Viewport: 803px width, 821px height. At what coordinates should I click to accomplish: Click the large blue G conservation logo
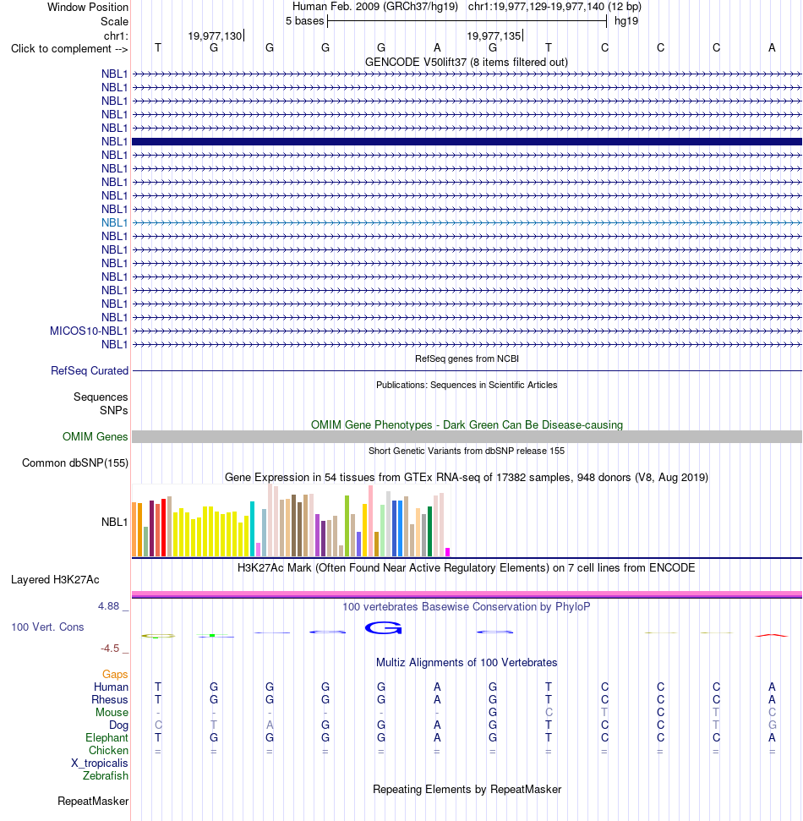[383, 627]
